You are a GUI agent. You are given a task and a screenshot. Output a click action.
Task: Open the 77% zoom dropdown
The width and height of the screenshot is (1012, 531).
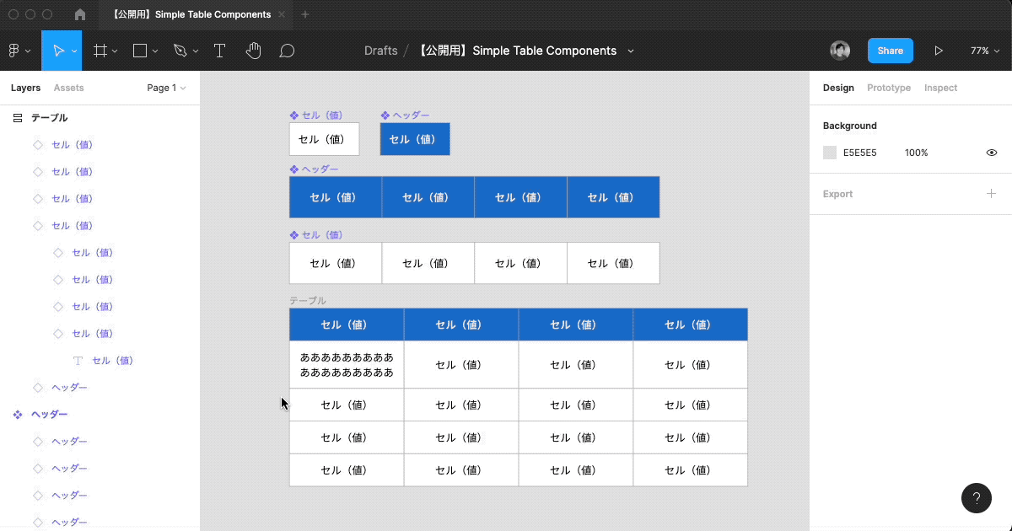[x=984, y=51]
